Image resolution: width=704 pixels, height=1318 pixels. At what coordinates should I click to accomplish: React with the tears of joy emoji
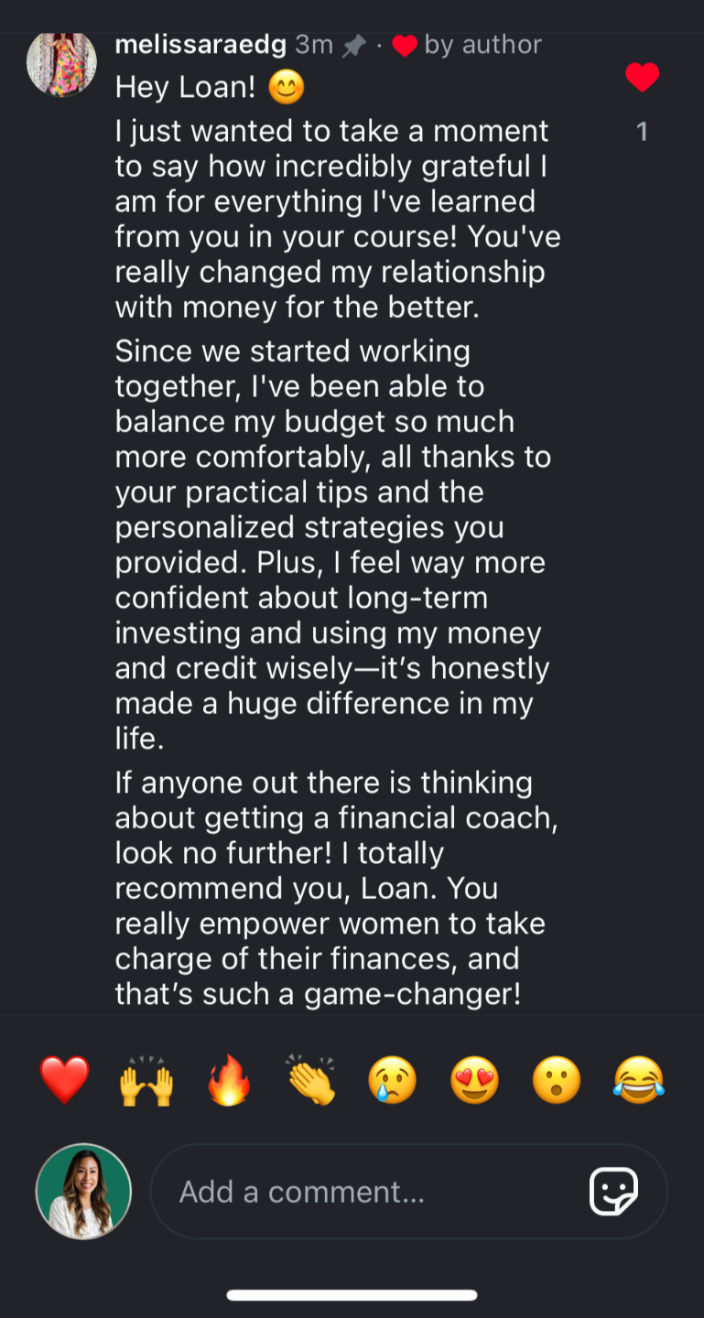[638, 1080]
